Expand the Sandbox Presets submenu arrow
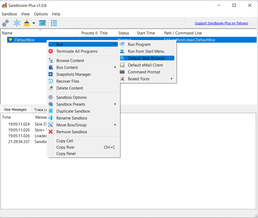The width and height of the screenshot is (258, 218). [115, 104]
